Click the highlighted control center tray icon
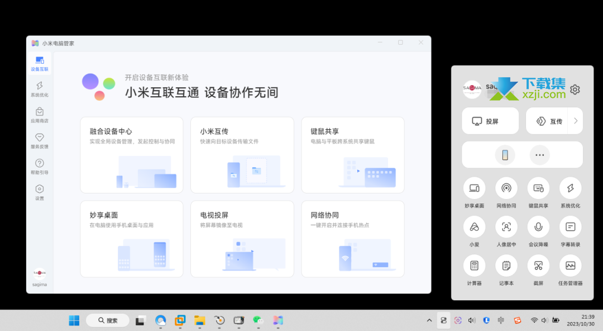Viewport: 603px width, 331px height. tap(444, 320)
